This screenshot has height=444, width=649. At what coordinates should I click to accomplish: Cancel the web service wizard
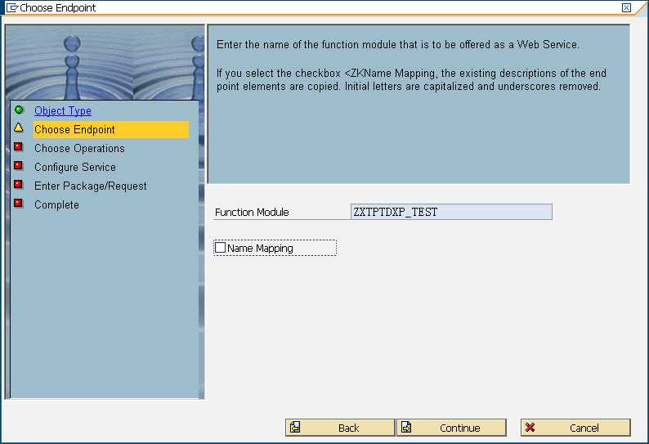pyautogui.click(x=575, y=428)
